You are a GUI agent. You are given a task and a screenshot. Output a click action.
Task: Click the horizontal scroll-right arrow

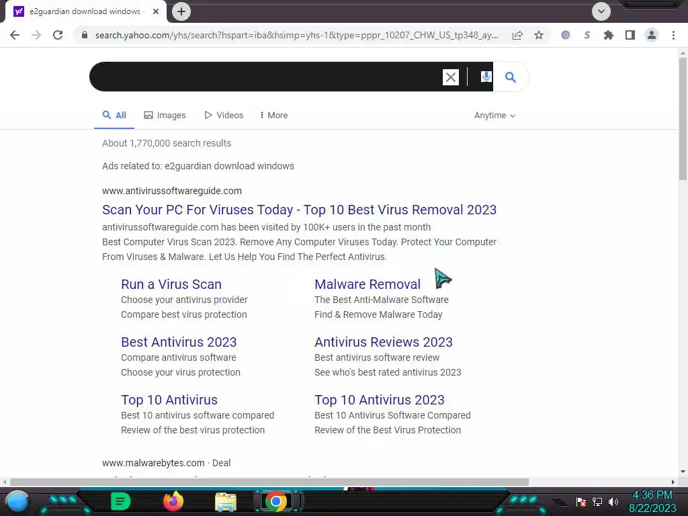tap(673, 482)
